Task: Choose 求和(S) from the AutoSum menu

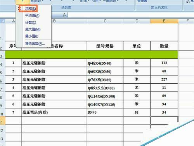Action: [x=30, y=9]
